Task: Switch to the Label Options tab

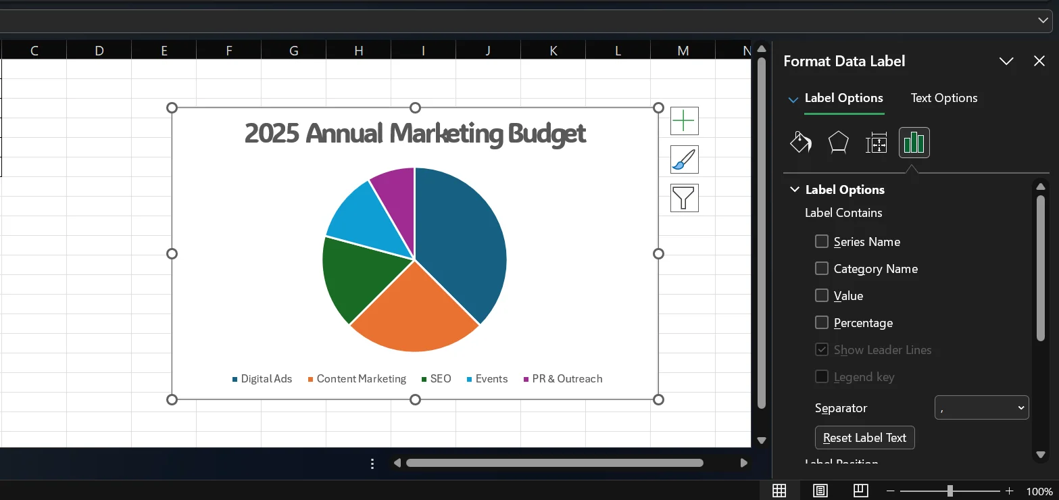Action: (x=843, y=98)
